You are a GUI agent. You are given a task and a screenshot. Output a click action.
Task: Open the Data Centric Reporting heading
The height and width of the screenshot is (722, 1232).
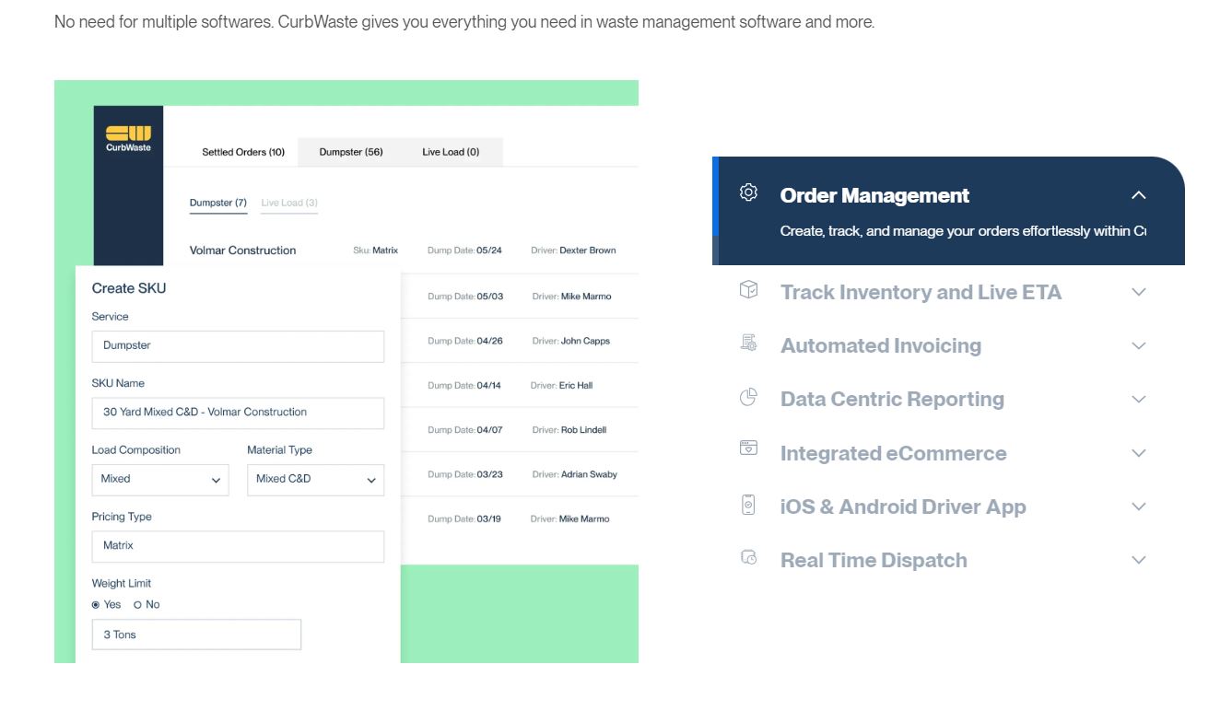tap(892, 400)
